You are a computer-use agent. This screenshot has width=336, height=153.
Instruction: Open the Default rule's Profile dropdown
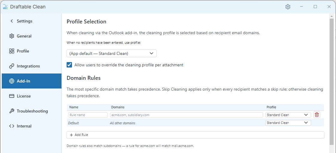(x=288, y=123)
